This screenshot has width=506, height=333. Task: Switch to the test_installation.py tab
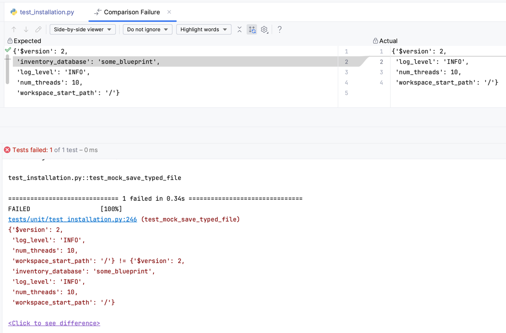42,12
